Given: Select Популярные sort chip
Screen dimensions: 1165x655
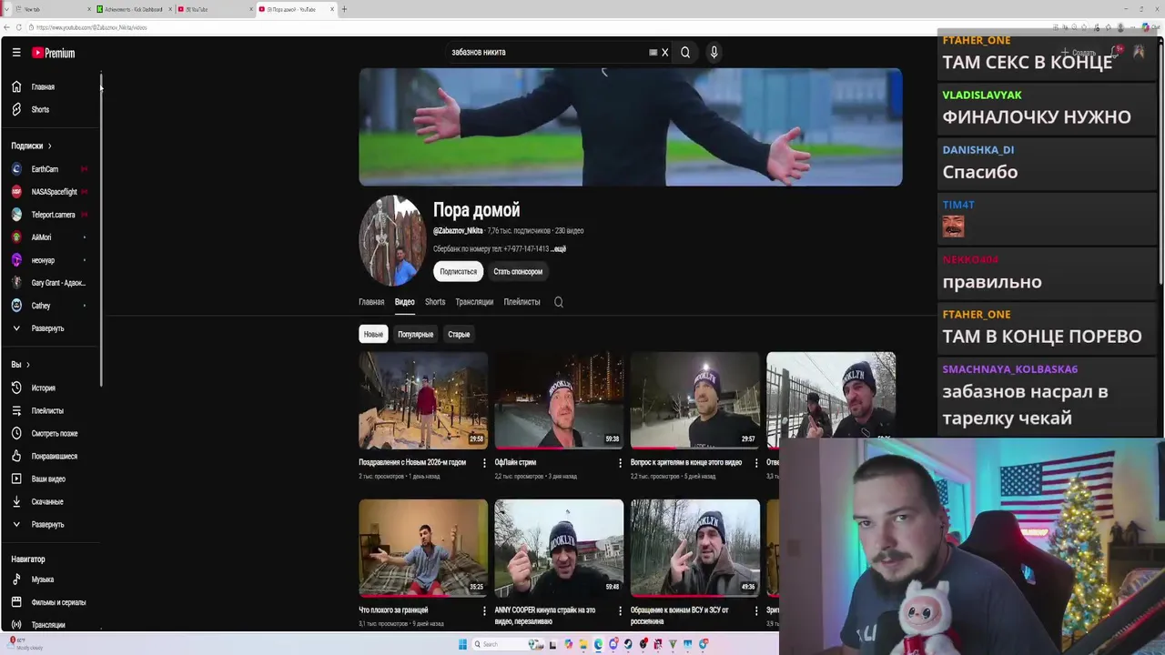Looking at the screenshot, I should [415, 335].
